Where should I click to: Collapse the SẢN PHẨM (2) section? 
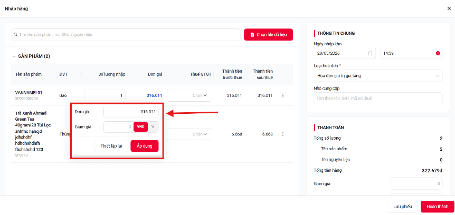pyautogui.click(x=14, y=56)
